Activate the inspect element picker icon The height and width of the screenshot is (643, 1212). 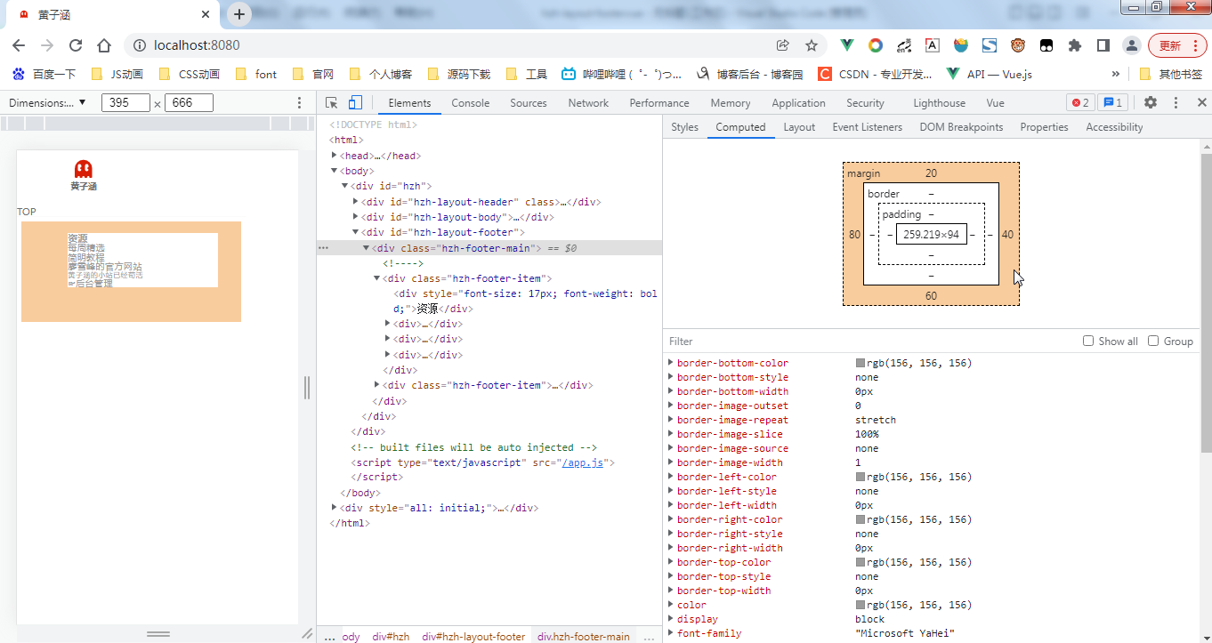point(332,102)
